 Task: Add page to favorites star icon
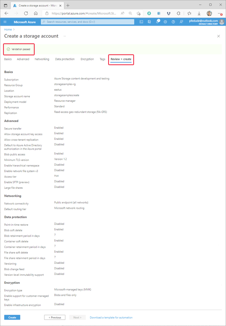139,13
